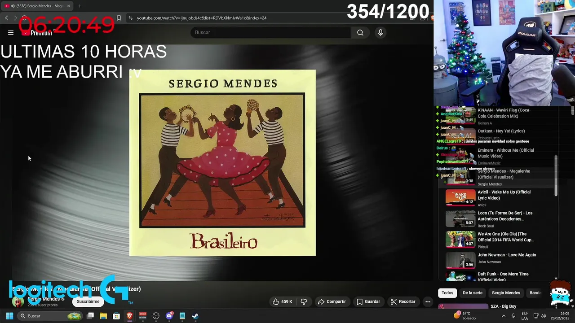
Task: Select the De la serie filter chip
Action: (x=473, y=293)
